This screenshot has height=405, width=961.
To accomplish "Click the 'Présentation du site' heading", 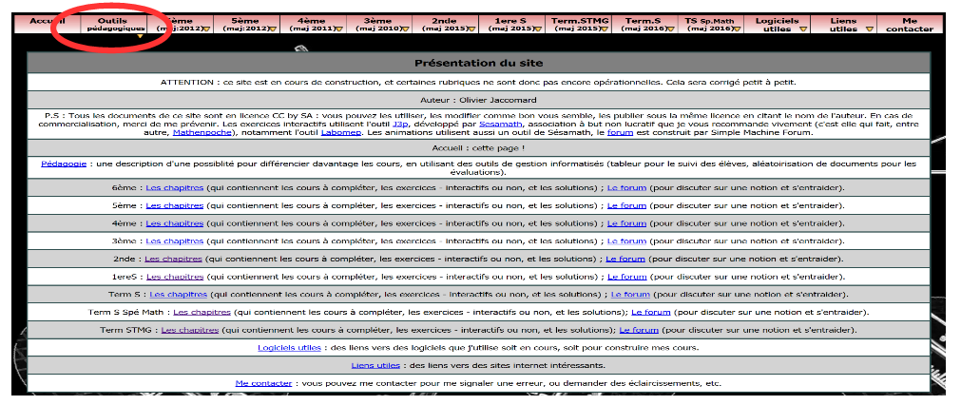I will (x=479, y=63).
